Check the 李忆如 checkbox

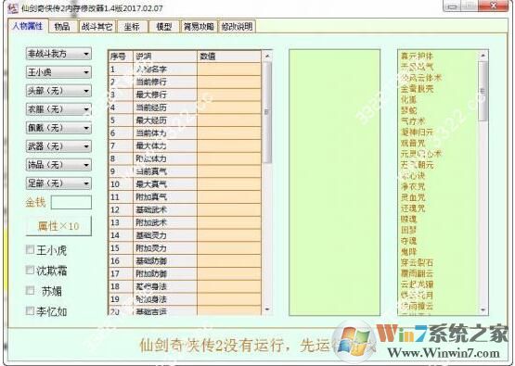point(30,310)
